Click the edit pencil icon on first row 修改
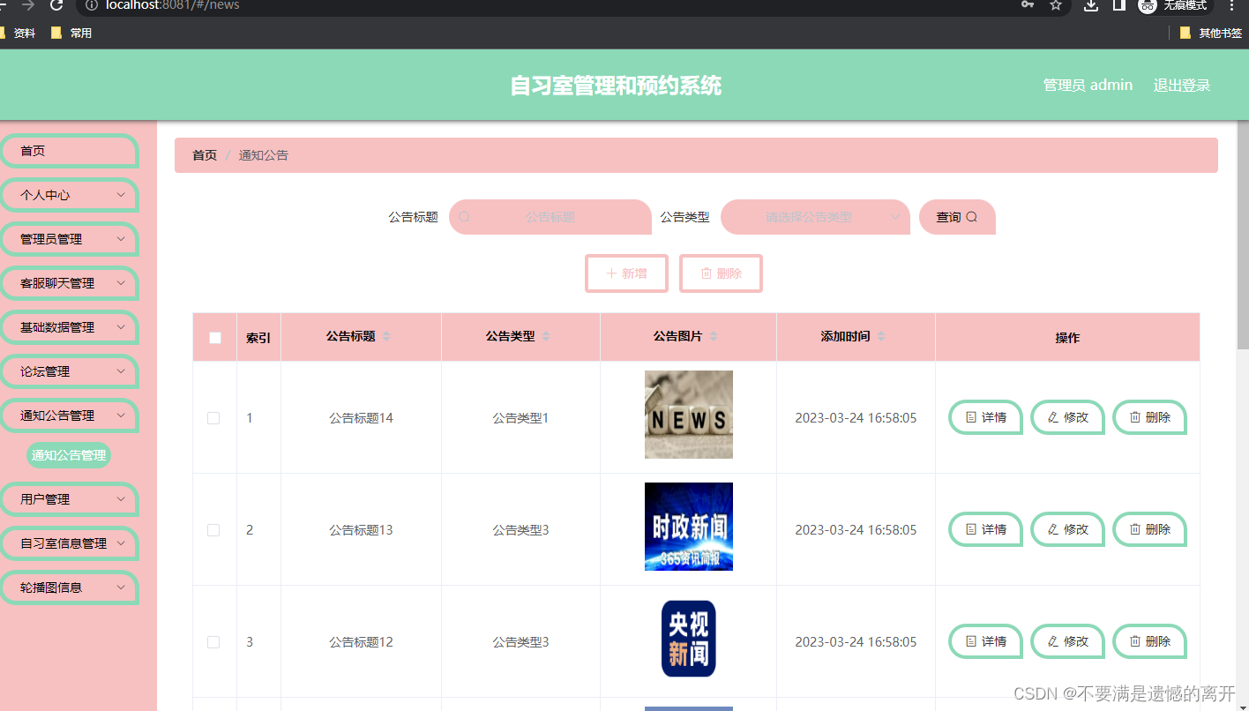Image resolution: width=1249 pixels, height=711 pixels. 1051,417
